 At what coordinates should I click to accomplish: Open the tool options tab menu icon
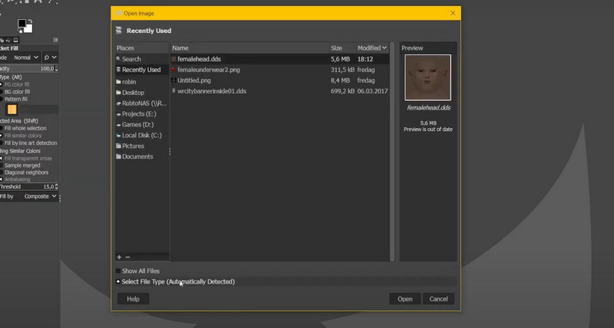[x=55, y=40]
